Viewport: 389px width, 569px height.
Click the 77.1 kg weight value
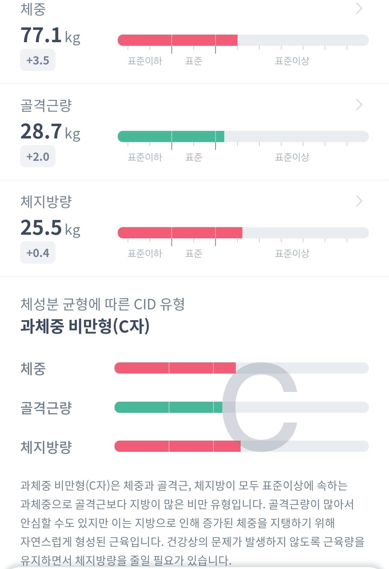tap(50, 35)
